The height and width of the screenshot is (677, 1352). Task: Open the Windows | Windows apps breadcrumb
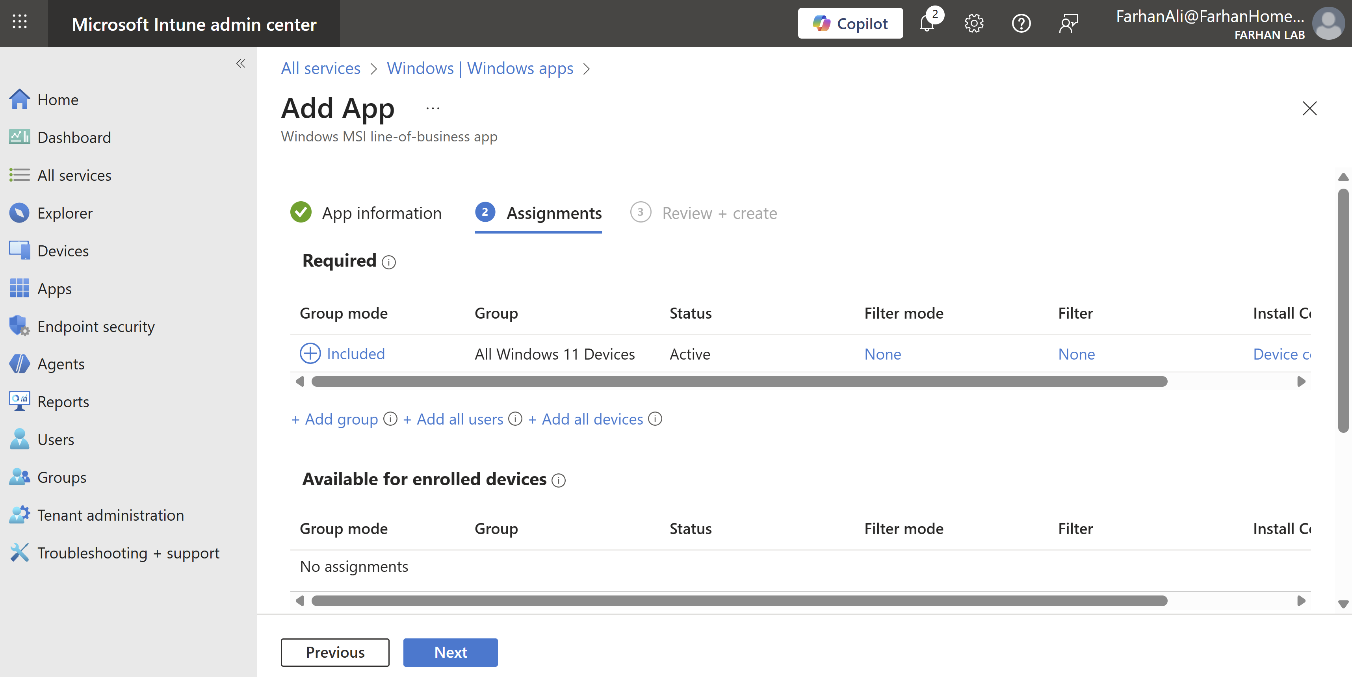[480, 68]
